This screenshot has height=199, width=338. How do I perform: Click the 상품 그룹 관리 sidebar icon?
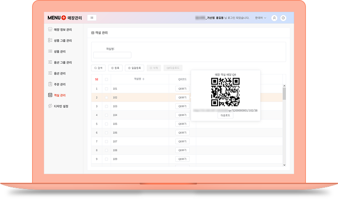(x=50, y=40)
